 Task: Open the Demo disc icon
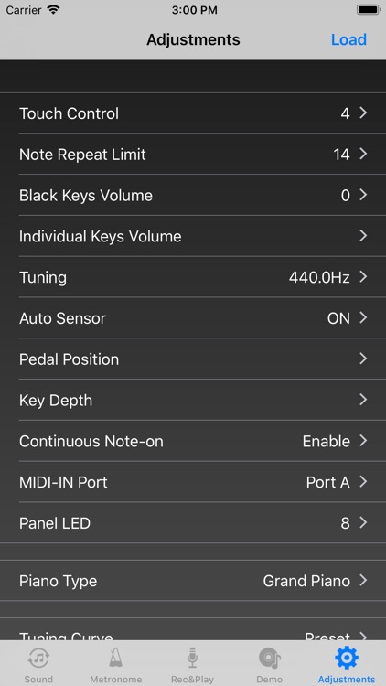[269, 658]
